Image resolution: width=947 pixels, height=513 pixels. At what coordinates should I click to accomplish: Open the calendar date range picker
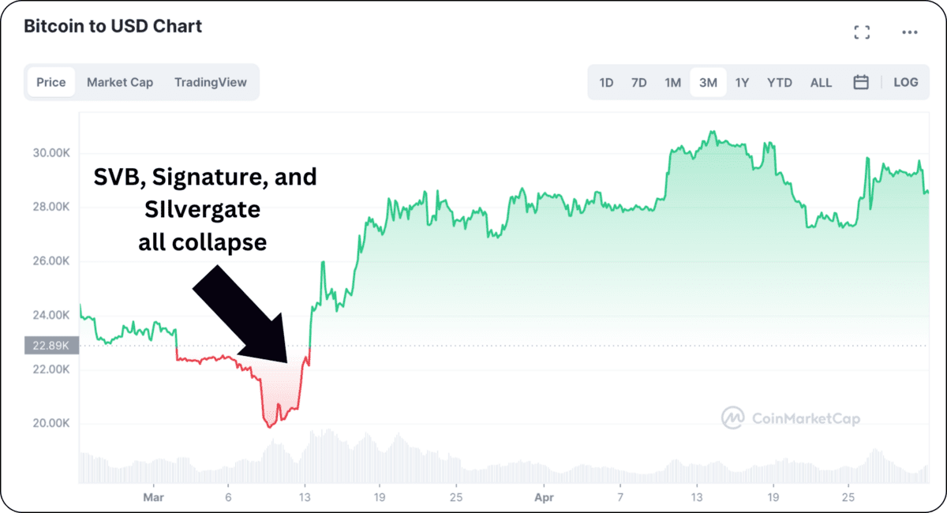click(861, 82)
